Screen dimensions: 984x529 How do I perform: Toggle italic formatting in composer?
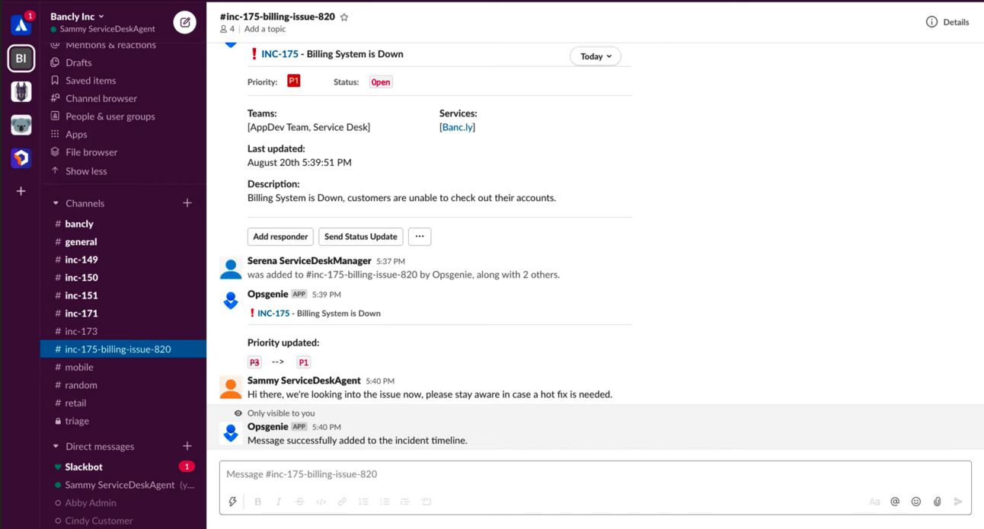coord(279,502)
